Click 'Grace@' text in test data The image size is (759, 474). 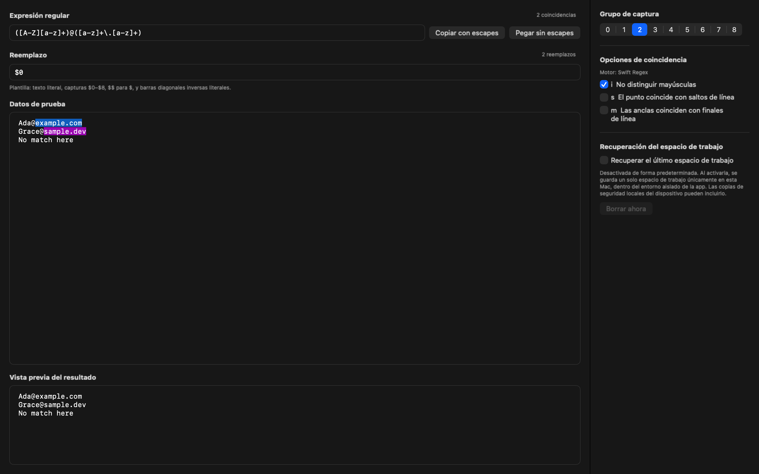point(31,131)
